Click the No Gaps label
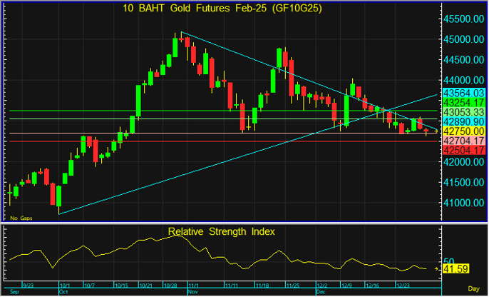489x297 pixels. pyautogui.click(x=21, y=218)
